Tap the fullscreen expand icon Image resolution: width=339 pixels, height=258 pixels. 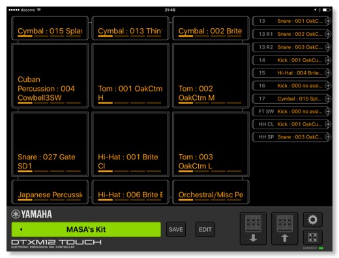(x=312, y=237)
